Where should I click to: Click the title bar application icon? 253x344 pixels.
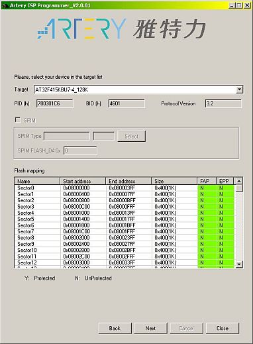(x=5, y=5)
